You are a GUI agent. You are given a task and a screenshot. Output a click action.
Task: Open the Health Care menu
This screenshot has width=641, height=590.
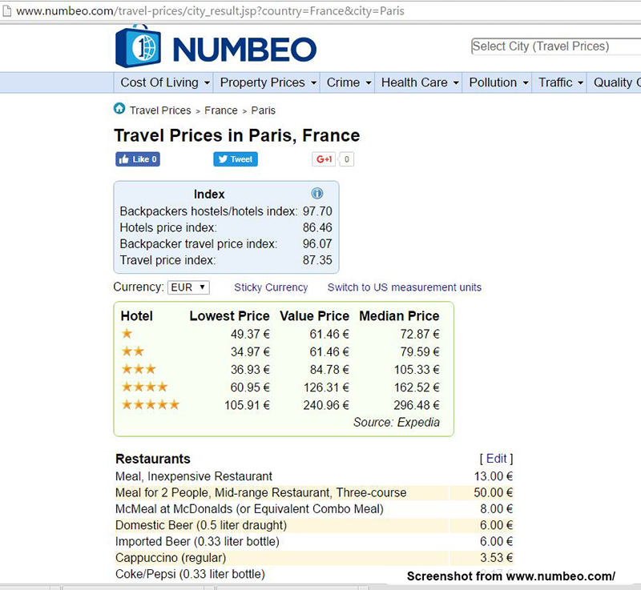pyautogui.click(x=418, y=82)
